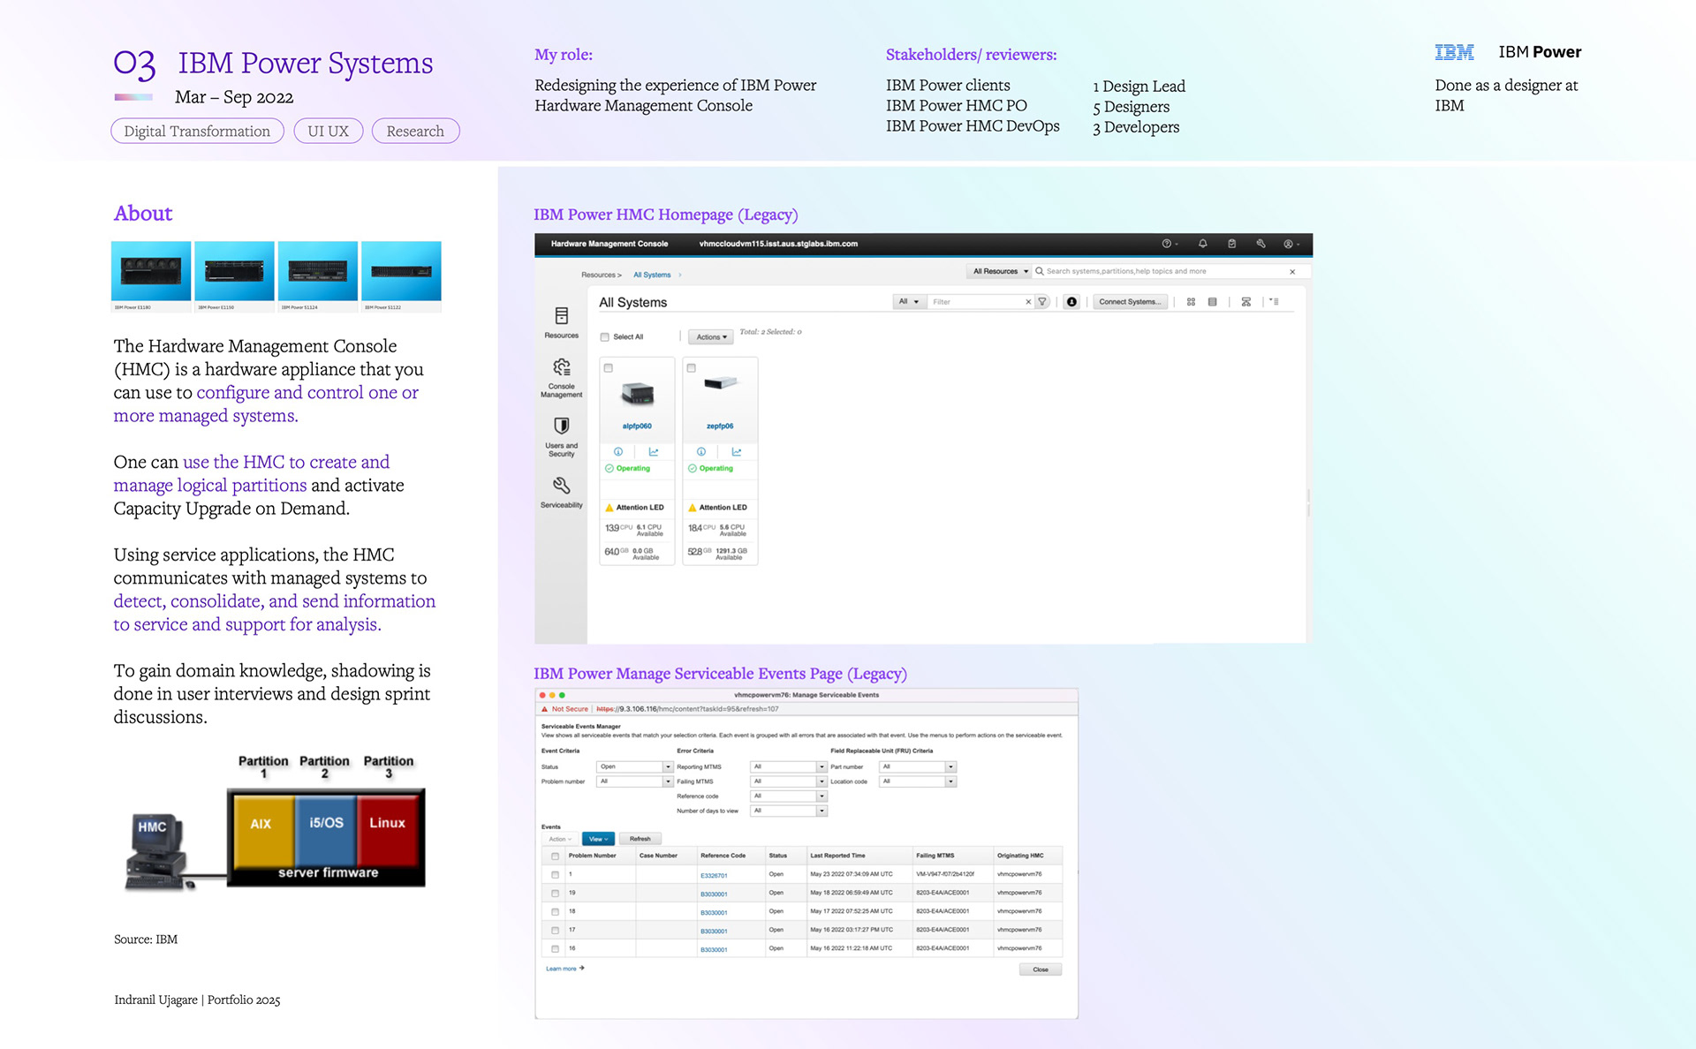
Task: Open Console Management in the HMC sidebar
Action: point(561,378)
